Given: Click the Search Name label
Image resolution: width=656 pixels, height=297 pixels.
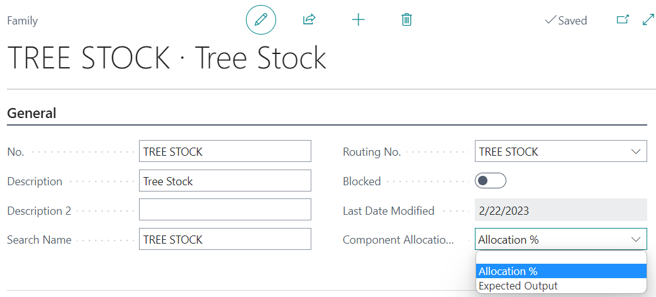Looking at the screenshot, I should [x=40, y=240].
